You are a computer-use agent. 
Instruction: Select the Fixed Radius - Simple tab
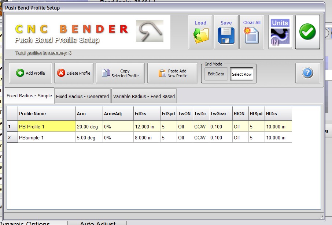pos(29,96)
